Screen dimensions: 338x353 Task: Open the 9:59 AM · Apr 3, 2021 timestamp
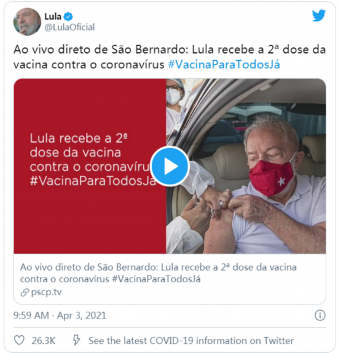(60, 315)
